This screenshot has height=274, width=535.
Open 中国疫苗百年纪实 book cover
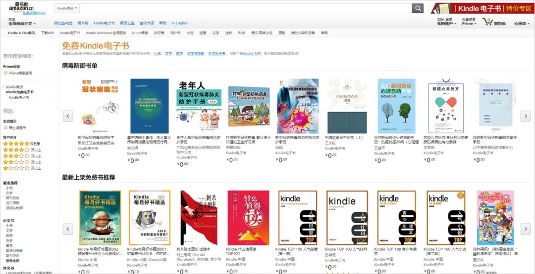(x=347, y=106)
